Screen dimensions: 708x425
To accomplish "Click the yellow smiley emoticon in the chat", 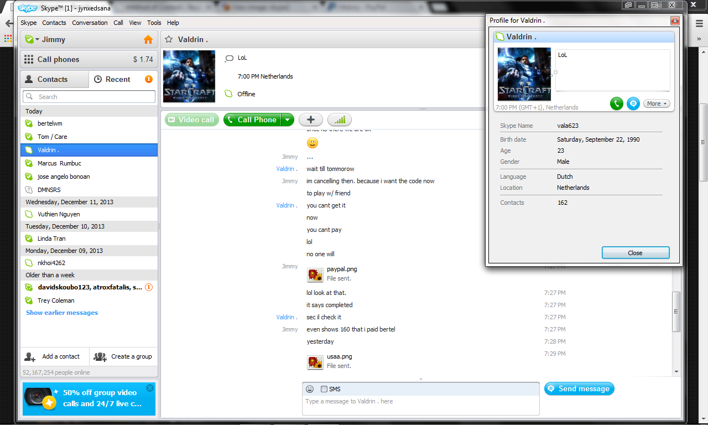I will pyautogui.click(x=313, y=143).
